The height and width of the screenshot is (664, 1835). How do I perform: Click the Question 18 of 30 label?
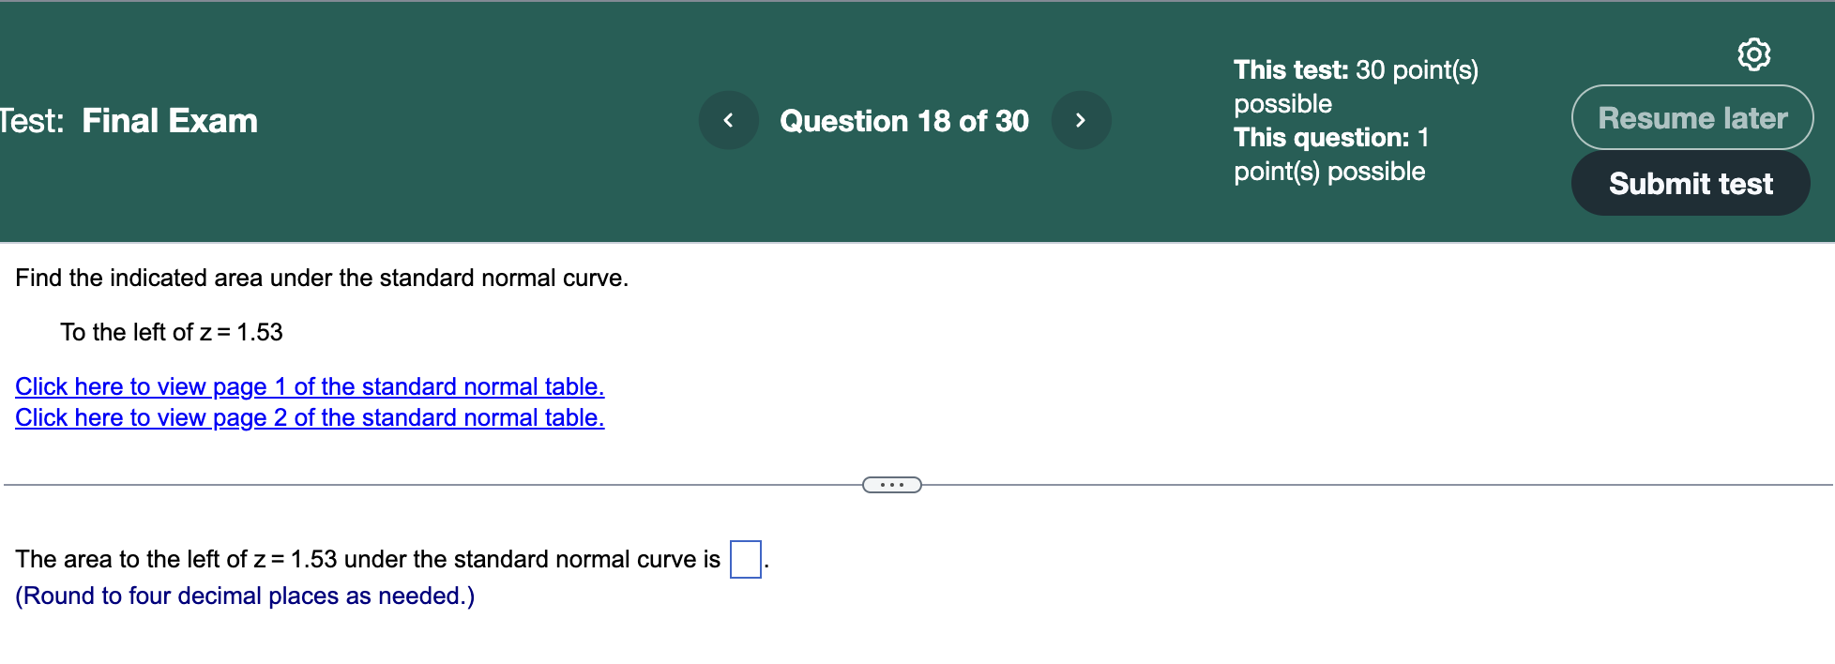(x=904, y=120)
